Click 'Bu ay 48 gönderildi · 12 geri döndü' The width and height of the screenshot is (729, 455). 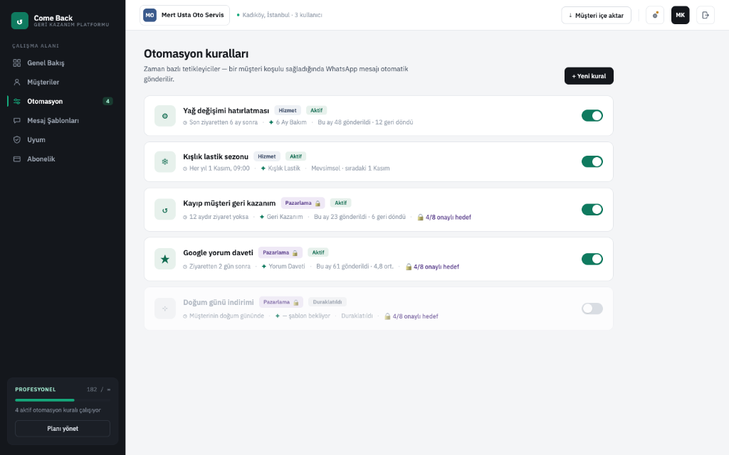(x=365, y=122)
